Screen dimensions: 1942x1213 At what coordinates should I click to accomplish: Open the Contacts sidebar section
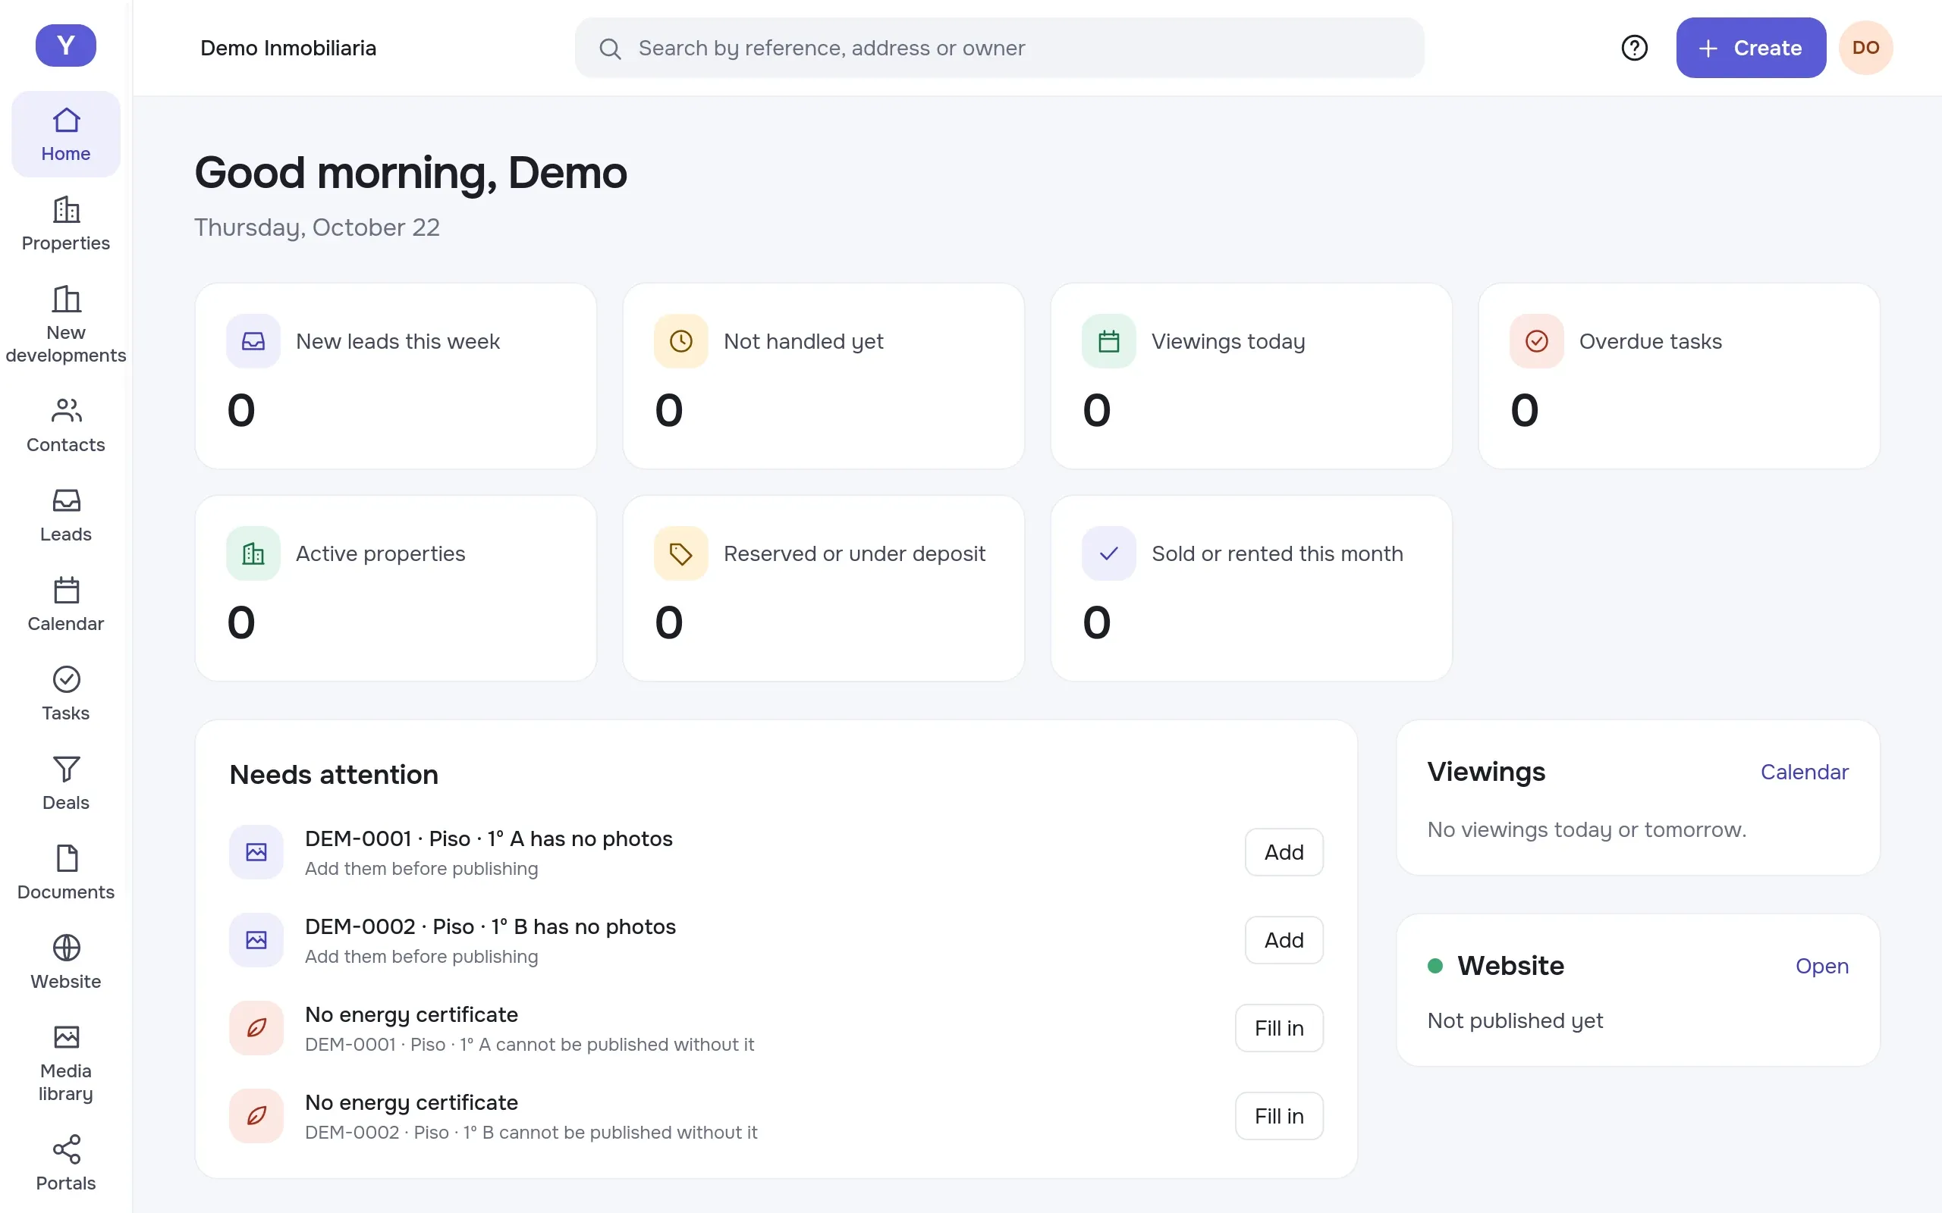point(66,425)
